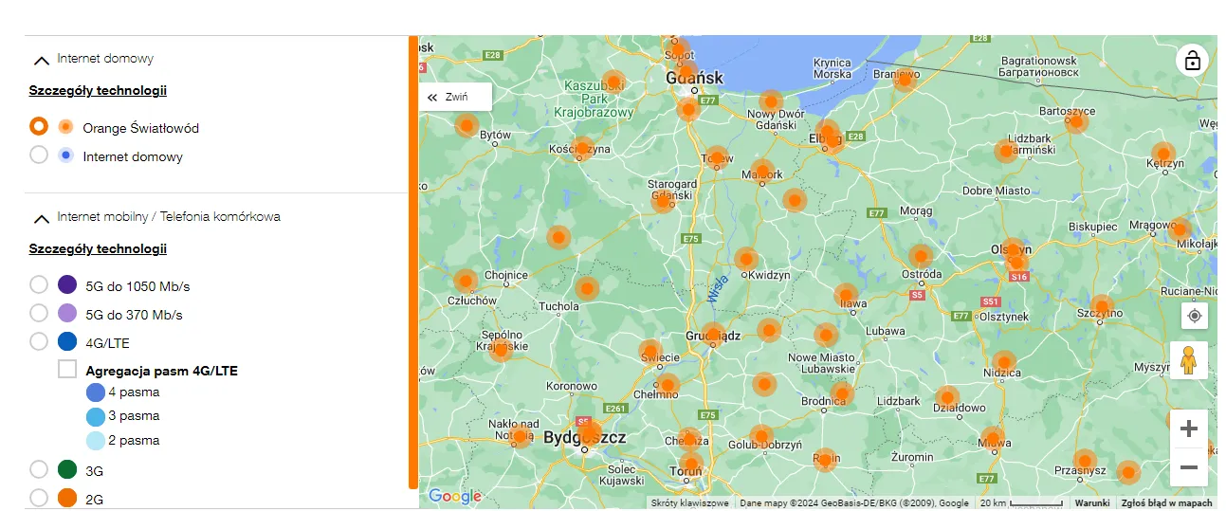
Task: Click the fiber marker at Bartoszyce
Action: pyautogui.click(x=1075, y=120)
